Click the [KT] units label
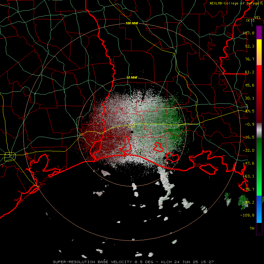264x264 pixels. [250, 20]
